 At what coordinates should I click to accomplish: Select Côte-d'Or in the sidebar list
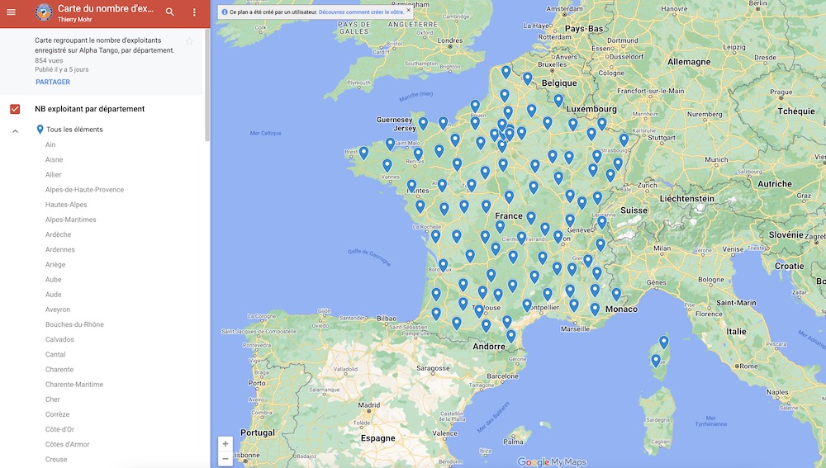(x=59, y=430)
